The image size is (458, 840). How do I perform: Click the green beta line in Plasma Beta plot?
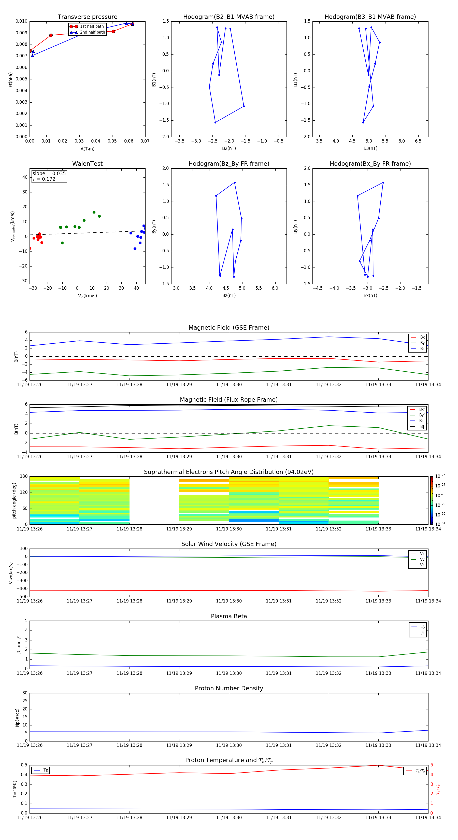click(229, 656)
